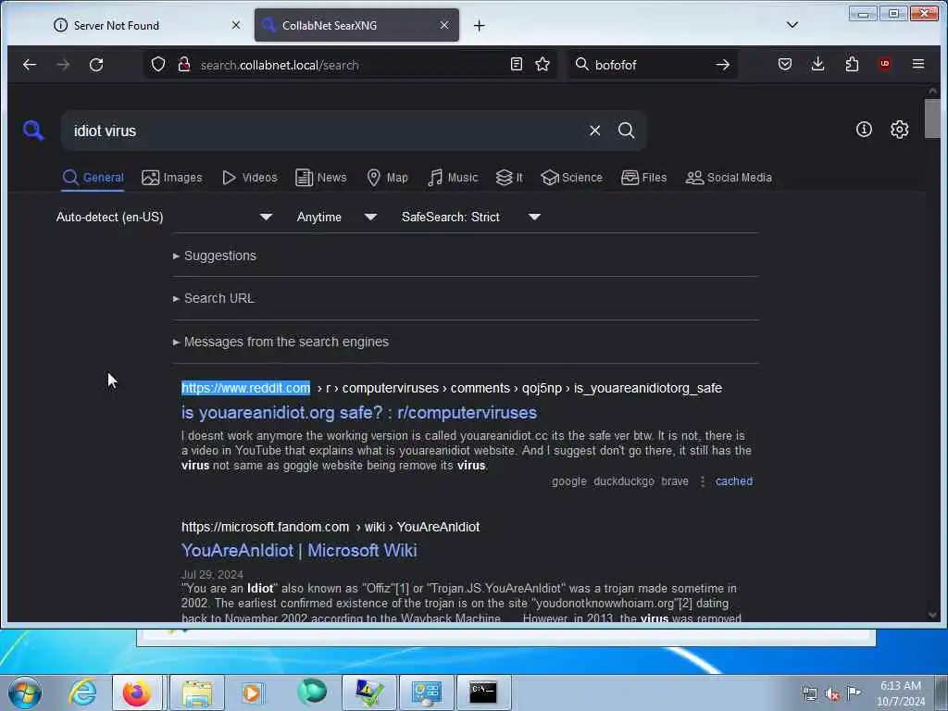The image size is (948, 711).
Task: Open the uBlock Origin extension icon
Action: [884, 64]
